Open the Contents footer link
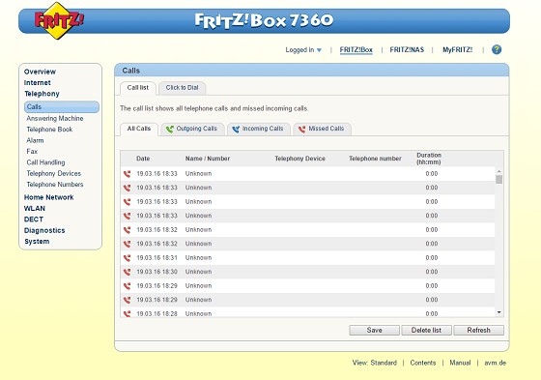Screen dimensions: 541x380 [423, 363]
